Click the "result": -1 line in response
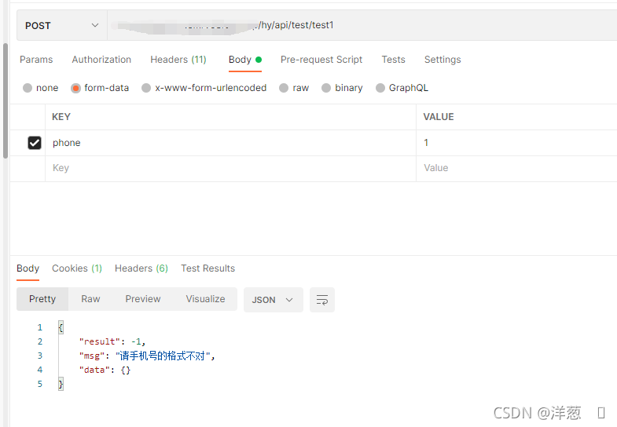 112,341
